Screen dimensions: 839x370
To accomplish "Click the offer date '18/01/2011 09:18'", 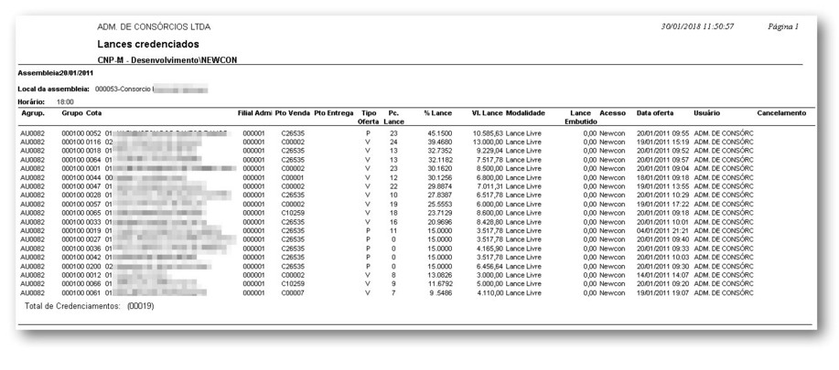I will (662, 177).
